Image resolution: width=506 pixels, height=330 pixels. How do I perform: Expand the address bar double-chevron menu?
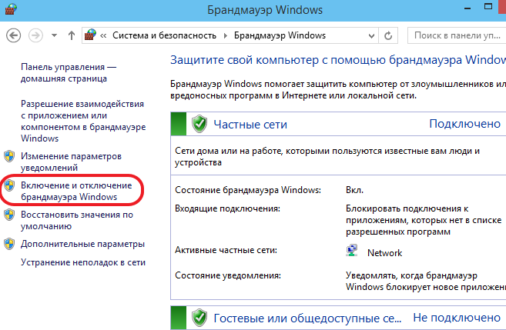103,36
